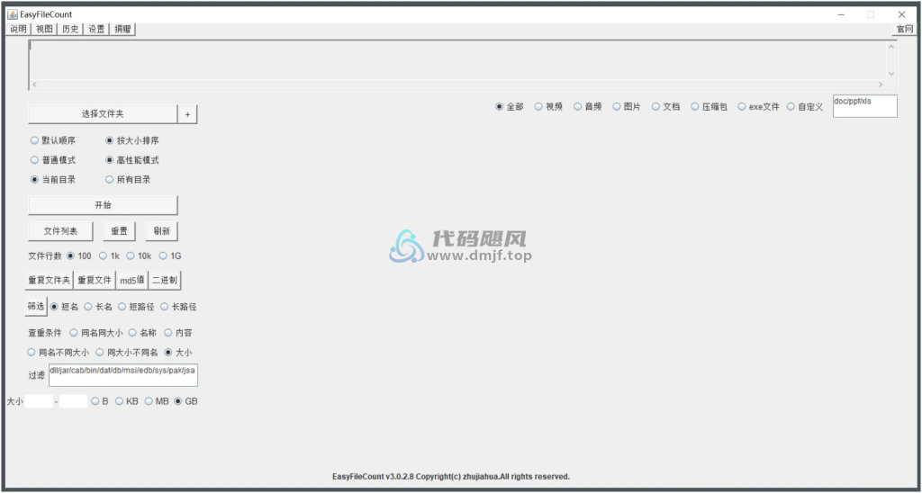Viewport: 922px width, 493px height.
Task: Select GB size unit
Action: [x=185, y=401]
